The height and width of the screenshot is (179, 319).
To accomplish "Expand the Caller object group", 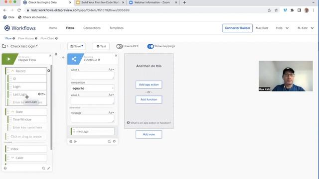I will [12, 158].
